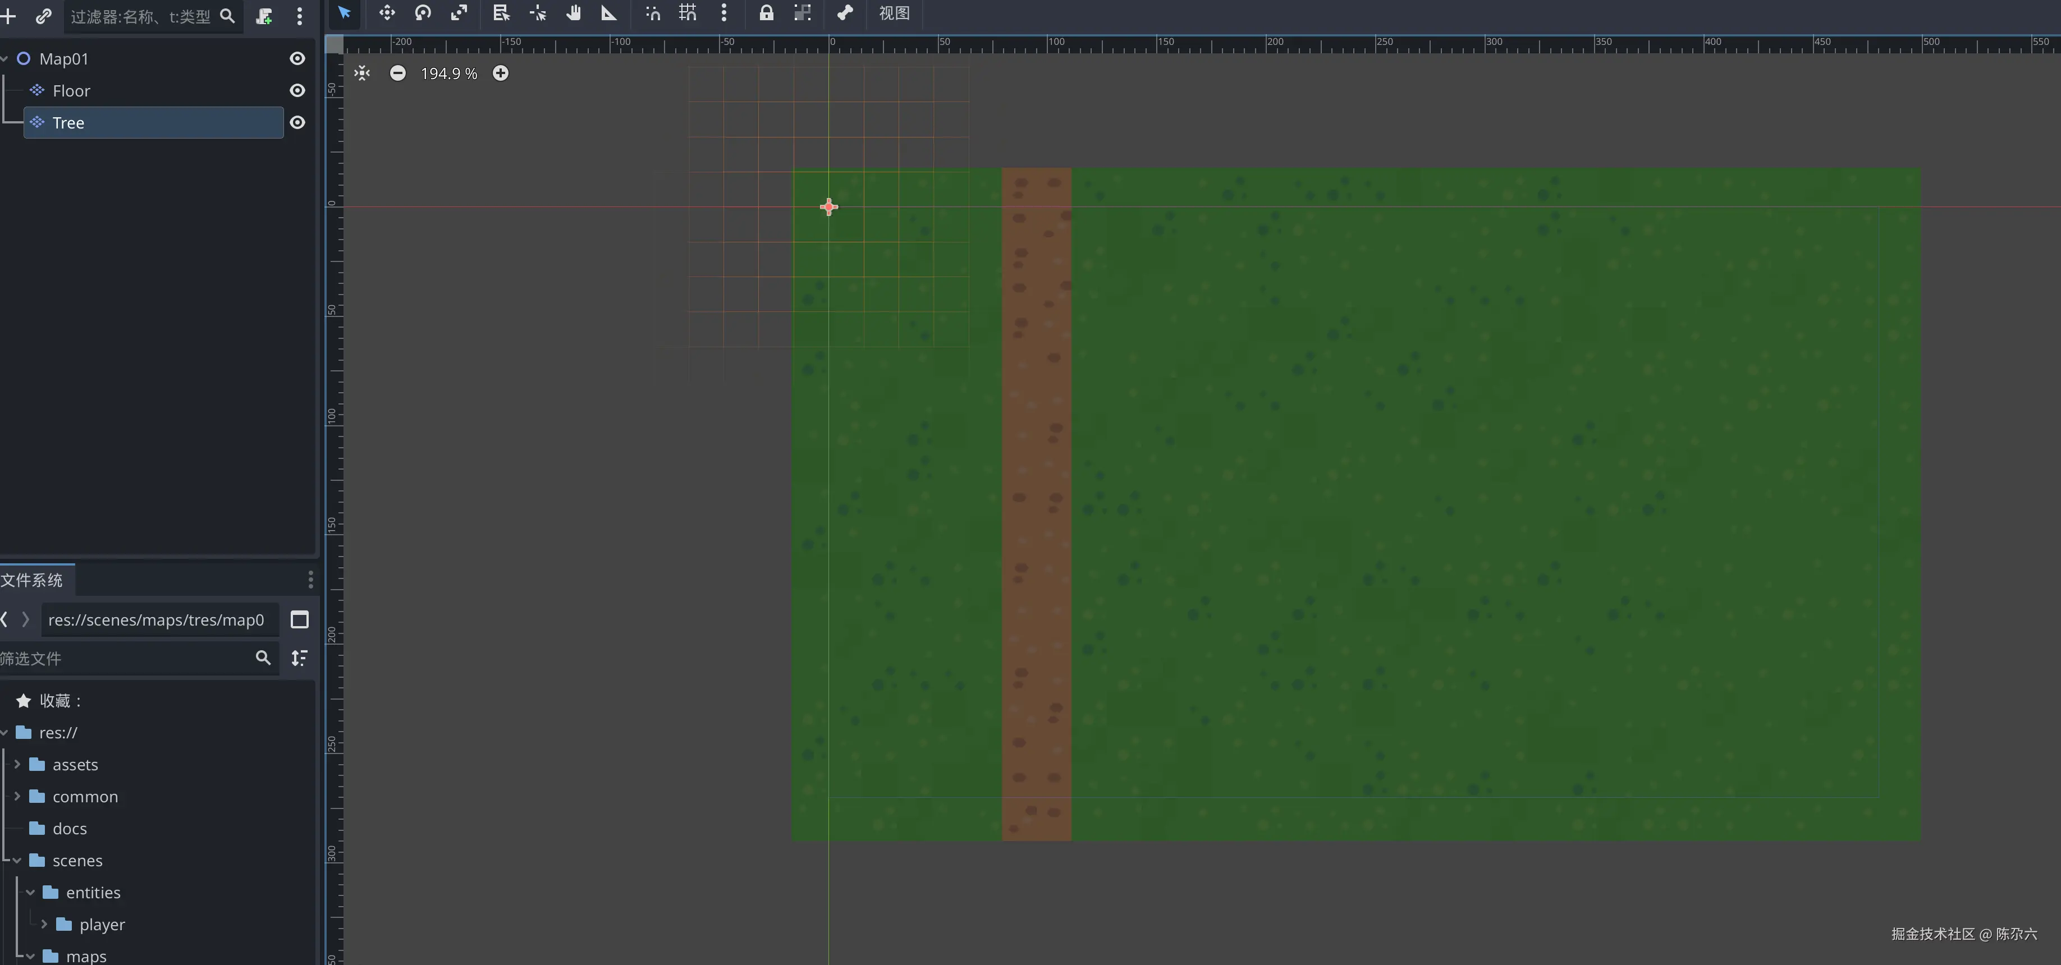Viewport: 2061px width, 965px height.
Task: Activate the Ruler measuring tool
Action: tap(609, 13)
